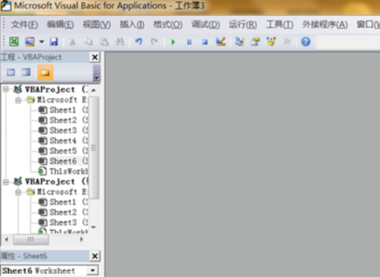The image size is (380, 277).
Task: Select Sheet1 in the first VBAProject
Action: click(x=63, y=110)
